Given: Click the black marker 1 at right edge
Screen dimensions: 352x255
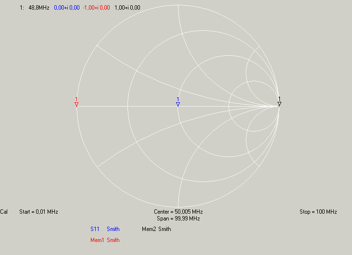Looking at the screenshot, I should [279, 102].
